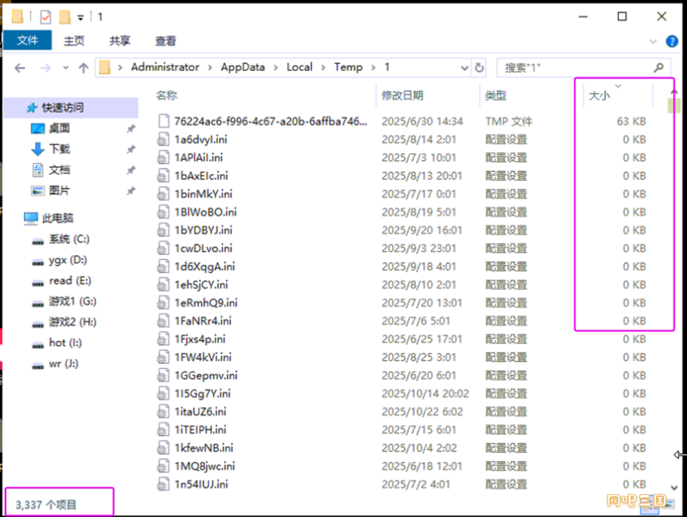This screenshot has height=517, width=687.
Task: Open the Help question mark icon
Action: [x=672, y=41]
